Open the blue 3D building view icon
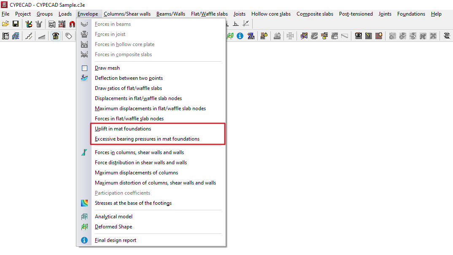Screen dimensions: 453x255 click(16, 36)
